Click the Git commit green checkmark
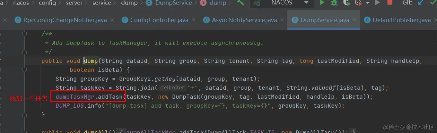 tap(433, 3)
